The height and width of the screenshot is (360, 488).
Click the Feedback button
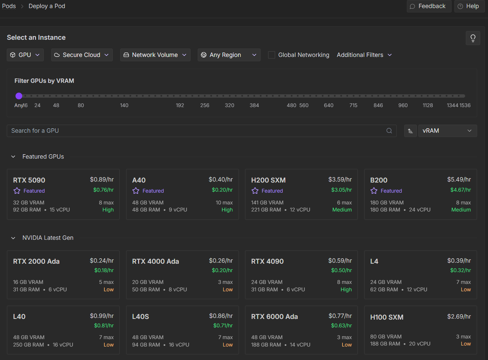(x=429, y=6)
